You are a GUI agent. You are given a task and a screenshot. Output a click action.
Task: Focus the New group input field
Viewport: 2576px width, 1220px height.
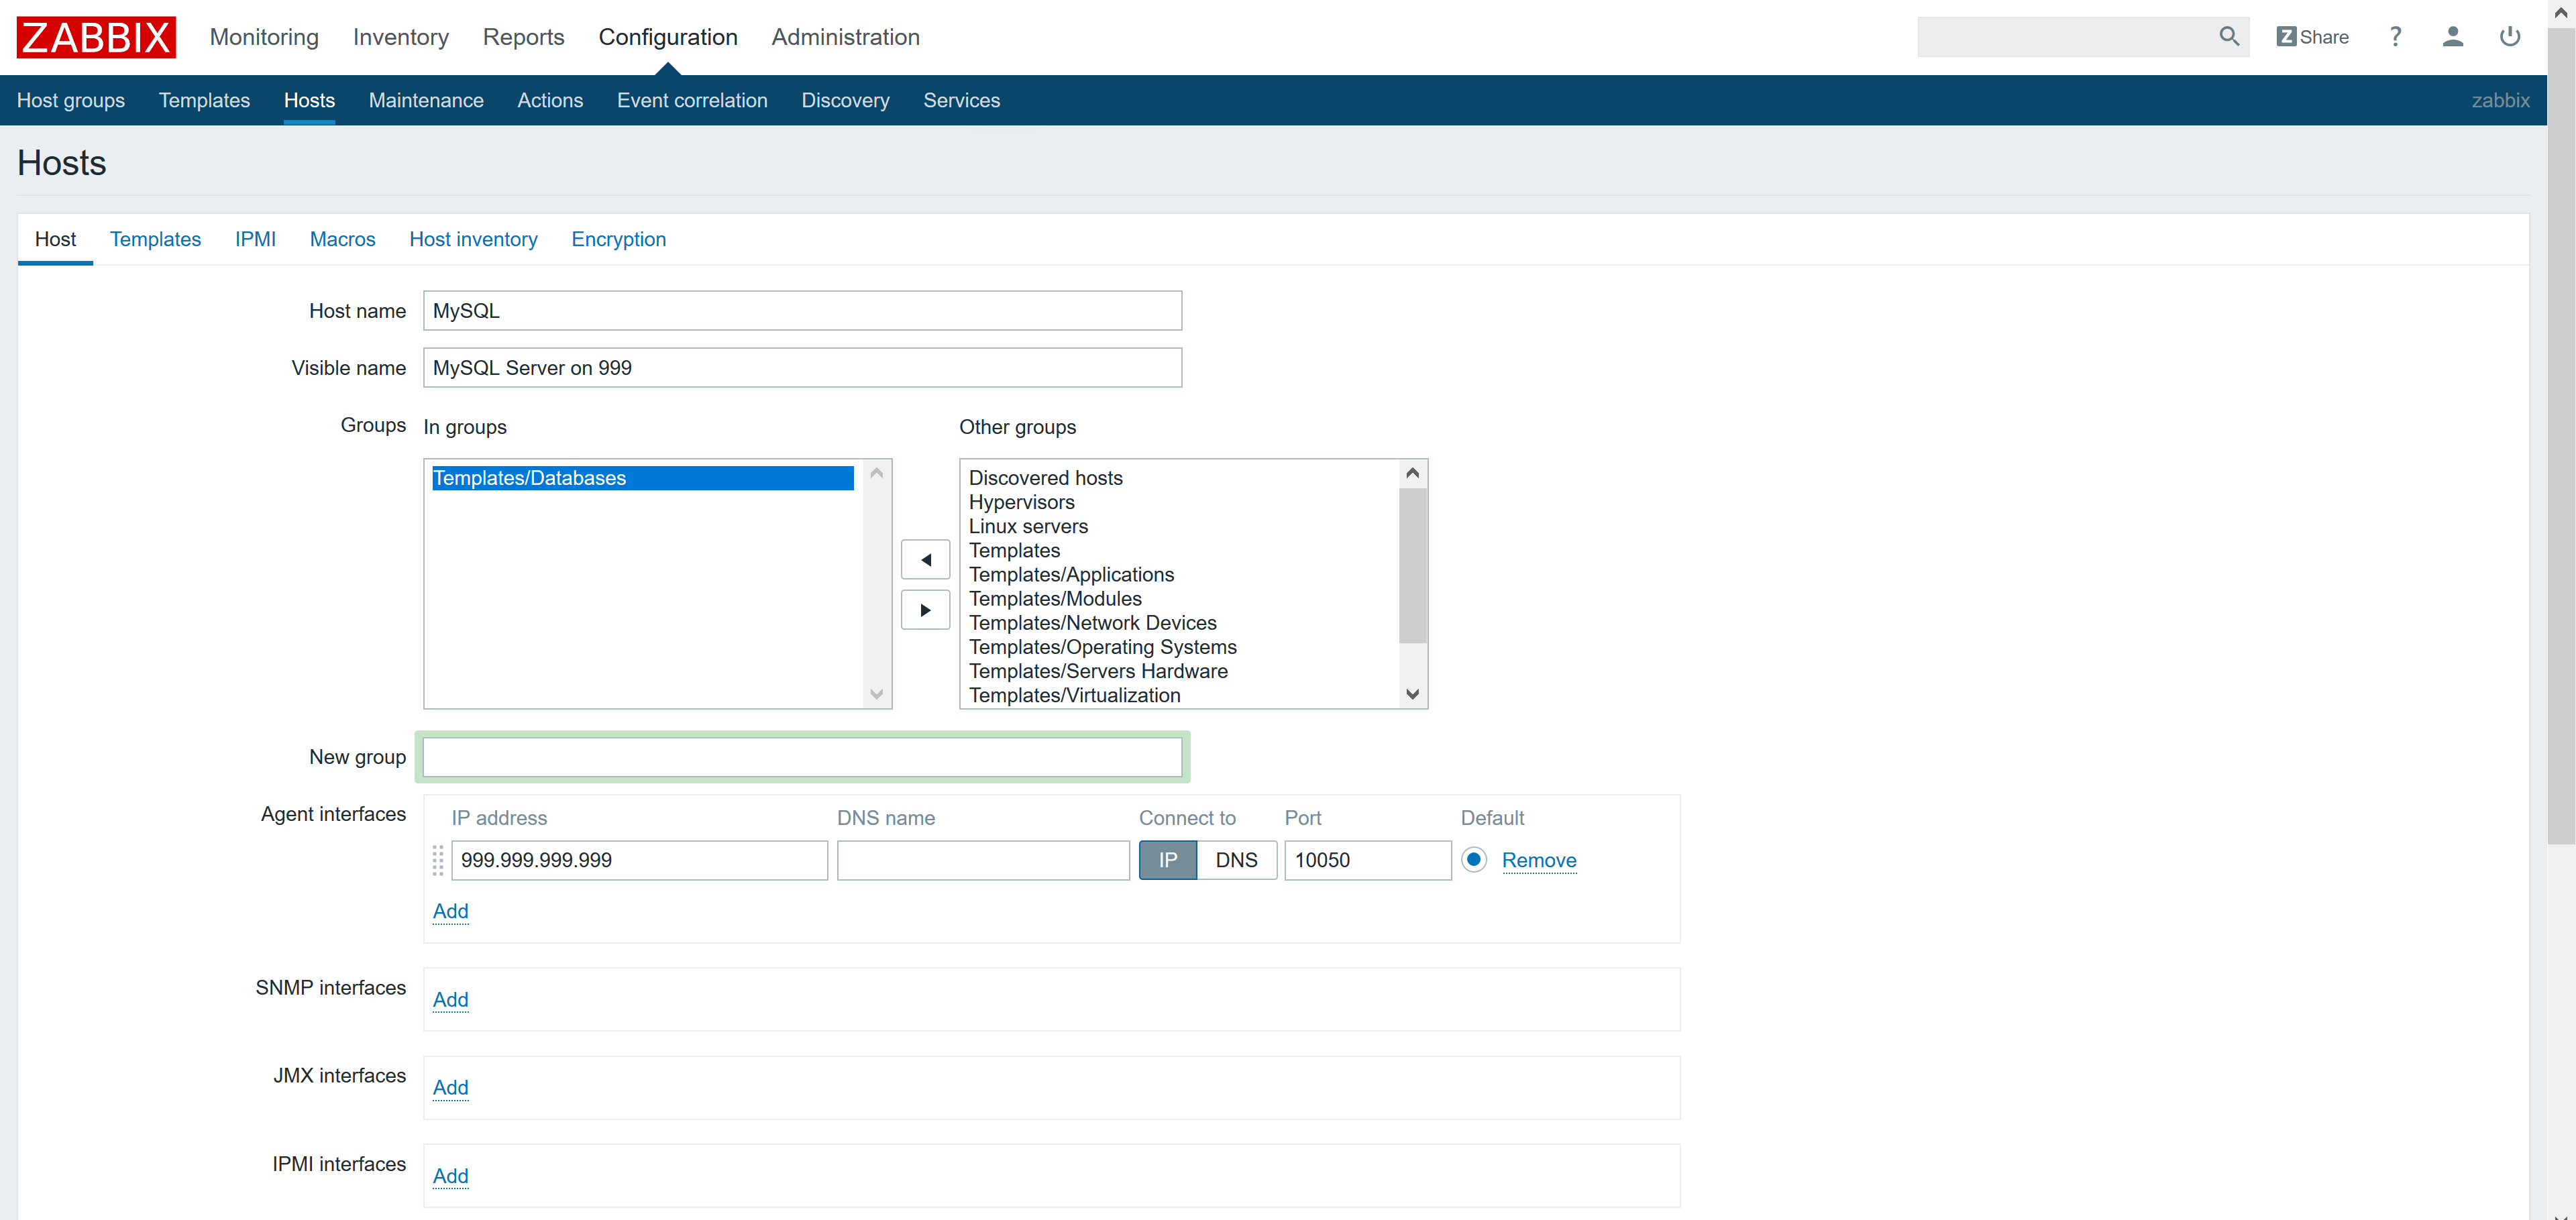[802, 757]
